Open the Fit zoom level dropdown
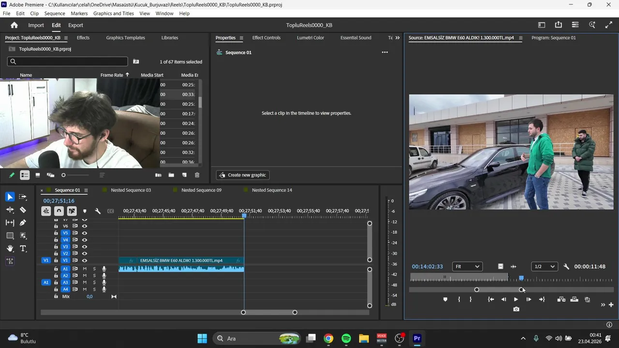Screen dimensions: 619x348 click(x=467, y=266)
